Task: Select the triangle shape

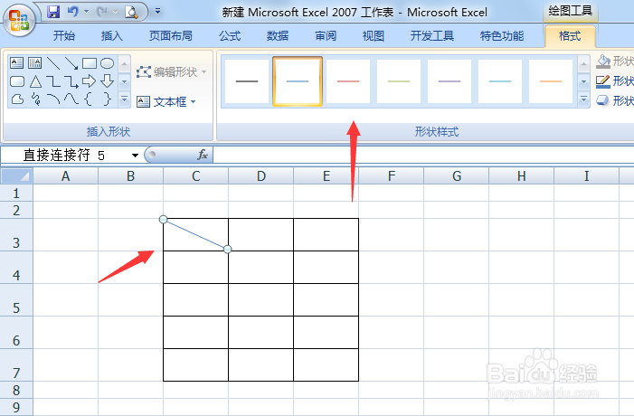Action: 35,81
